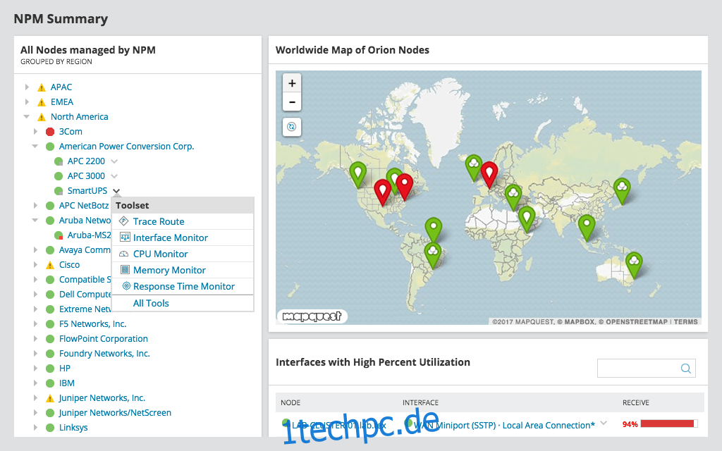Click the green map pin over Australia
The height and width of the screenshot is (451, 722).
click(x=634, y=265)
